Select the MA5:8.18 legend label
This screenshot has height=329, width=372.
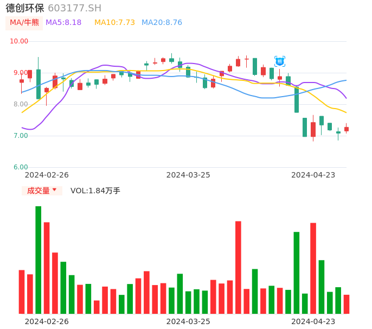coord(63,23)
